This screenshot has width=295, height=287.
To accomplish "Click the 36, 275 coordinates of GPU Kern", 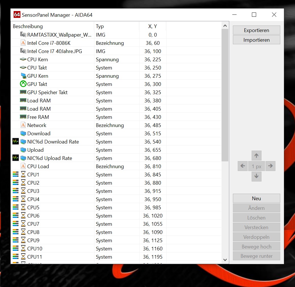I will click(153, 76).
